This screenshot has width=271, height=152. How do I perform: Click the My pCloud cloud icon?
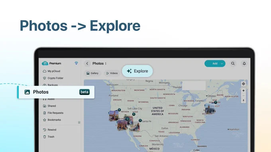click(44, 71)
